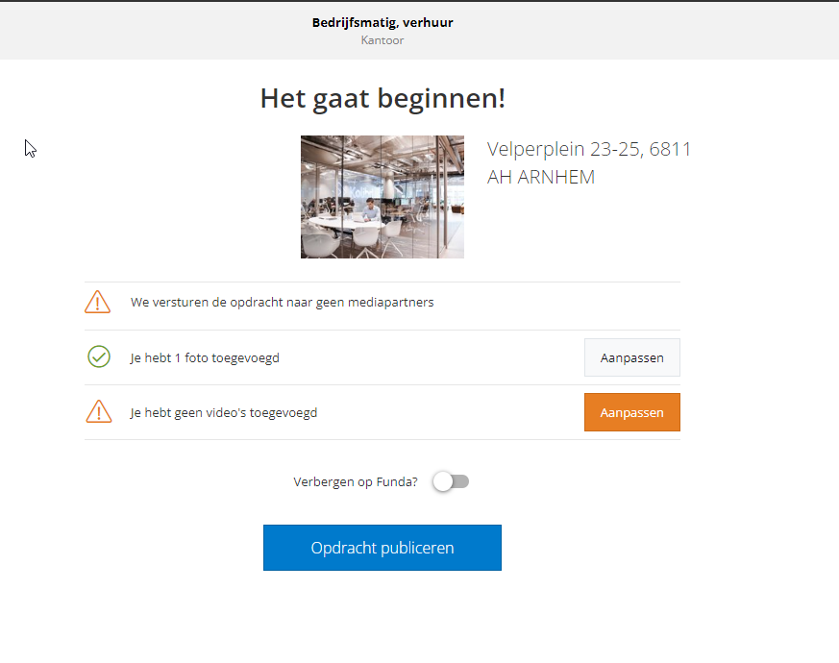839x663 pixels.
Task: Click the warning icon beside mediapartners message
Action: (x=97, y=302)
